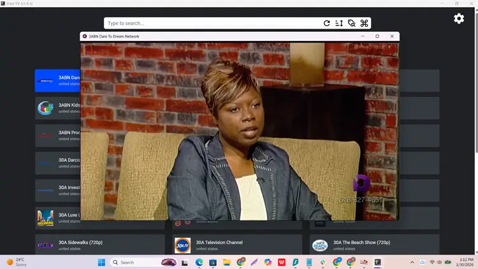Open the Windows Start menu
The width and height of the screenshot is (478, 269).
[101, 262]
